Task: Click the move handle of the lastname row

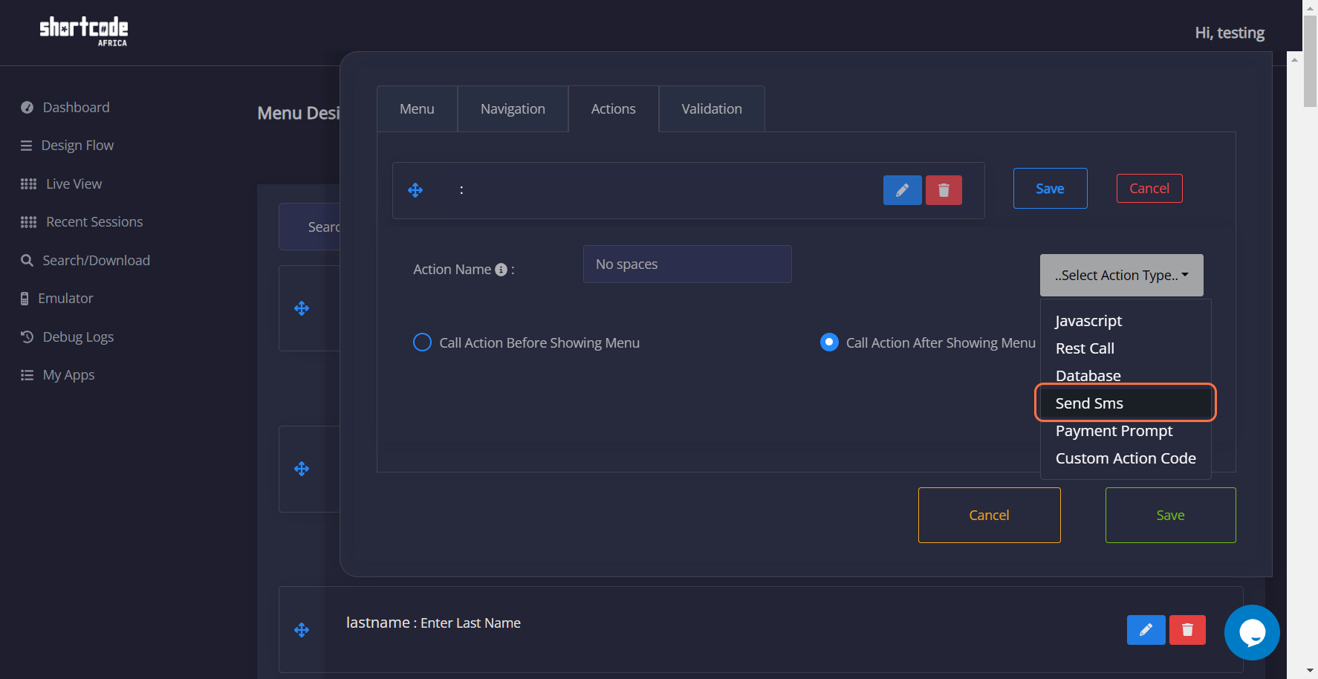Action: tap(302, 630)
